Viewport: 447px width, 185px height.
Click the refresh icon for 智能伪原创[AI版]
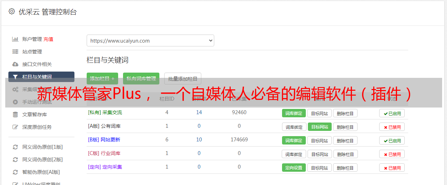pos(15,172)
